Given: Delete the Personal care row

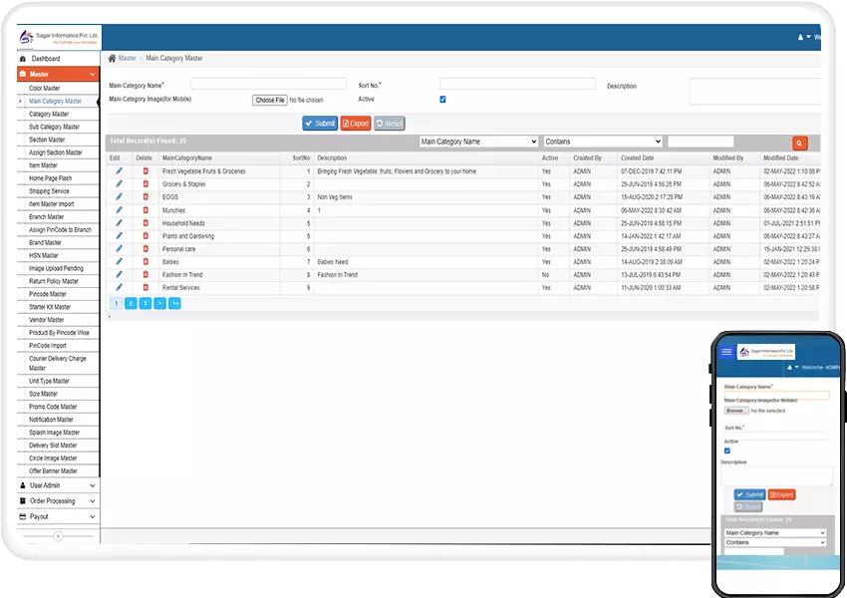Looking at the screenshot, I should coord(145,248).
